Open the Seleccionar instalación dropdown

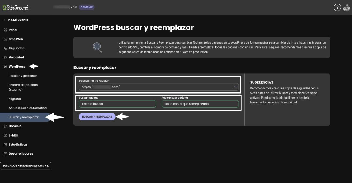[x=158, y=87]
